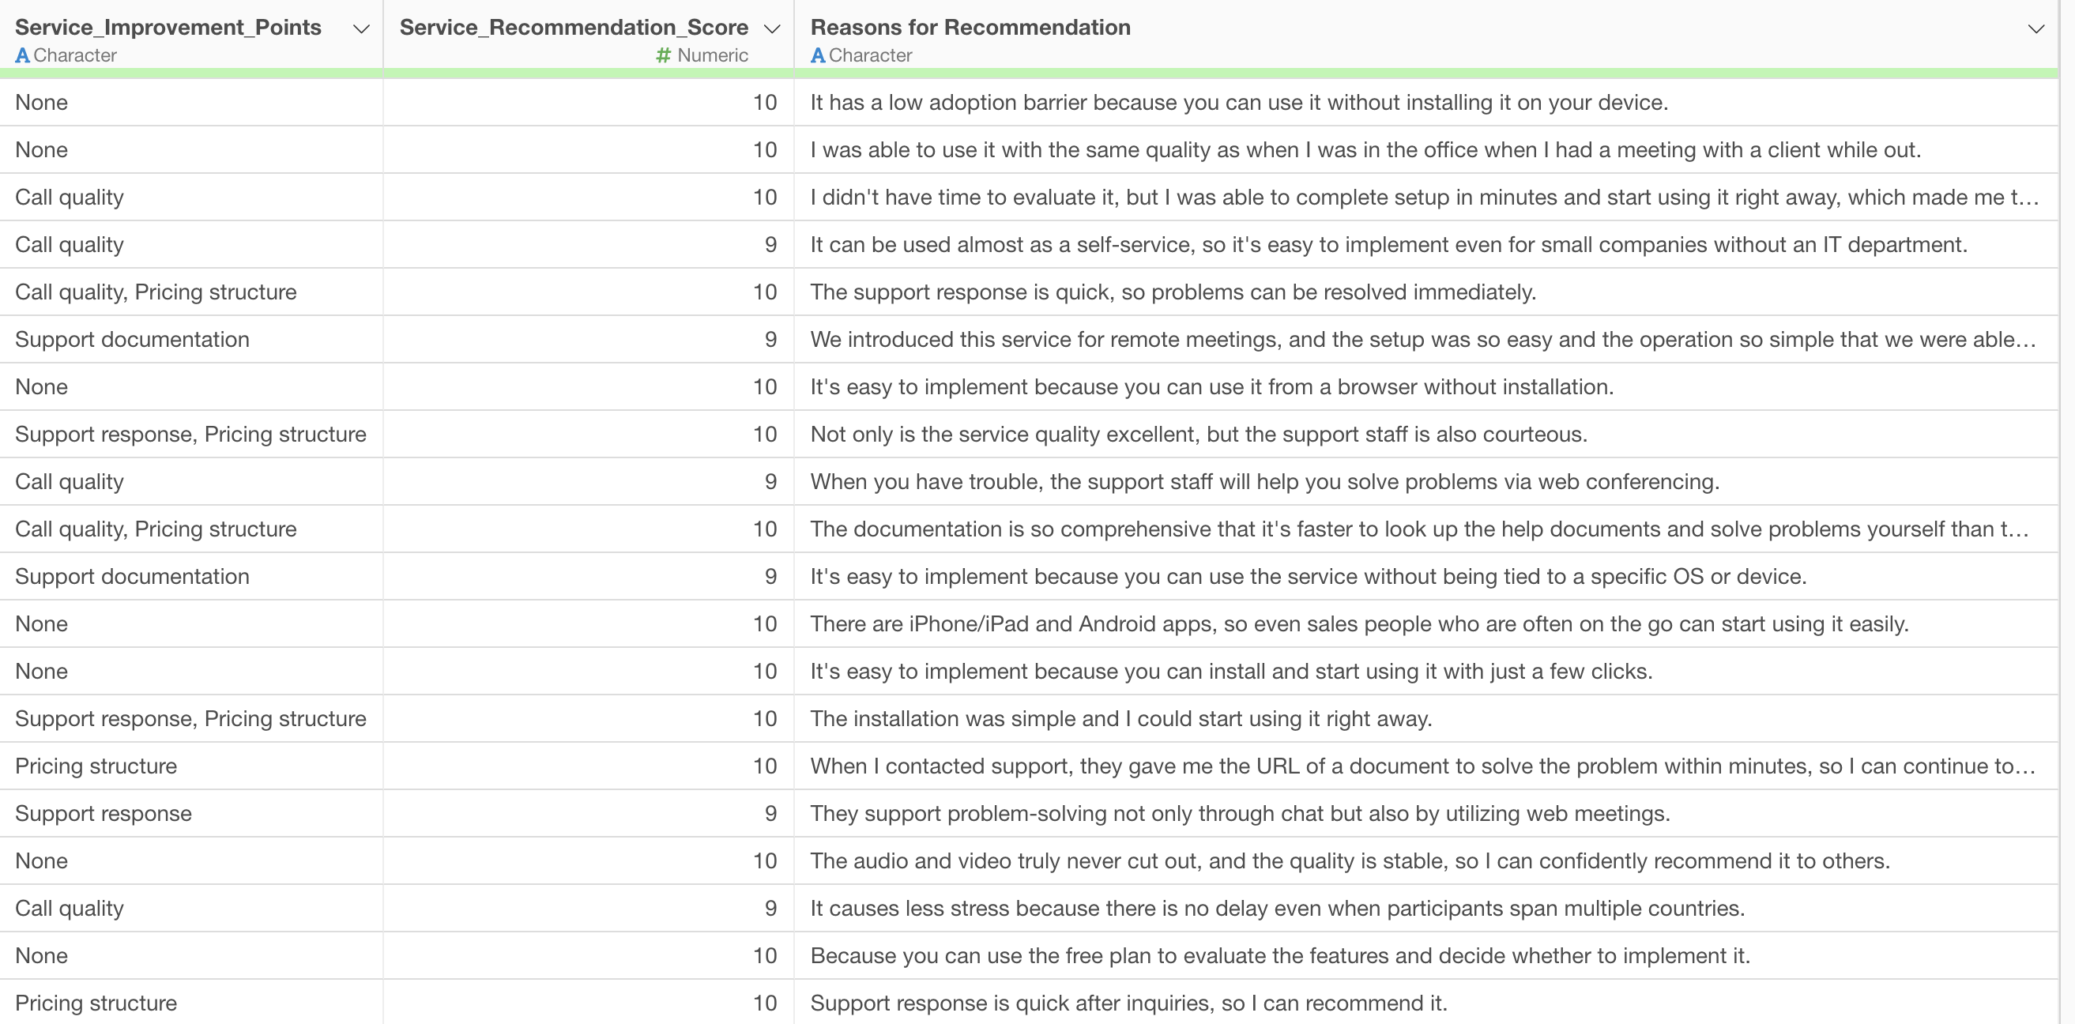Open the Reasons for Recommendation column chevron
Screen dimensions: 2075x1024
(2035, 29)
